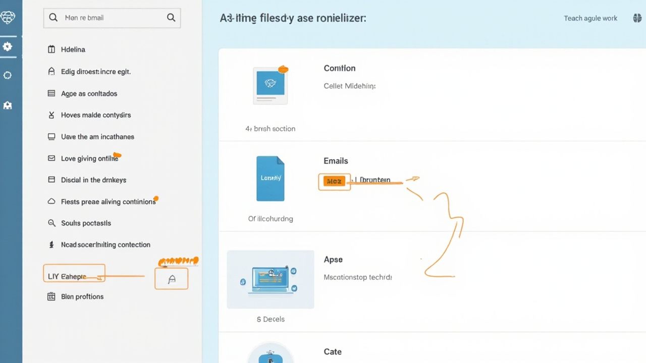Click the grid icon beside "Blon profitions"

(x=51, y=296)
